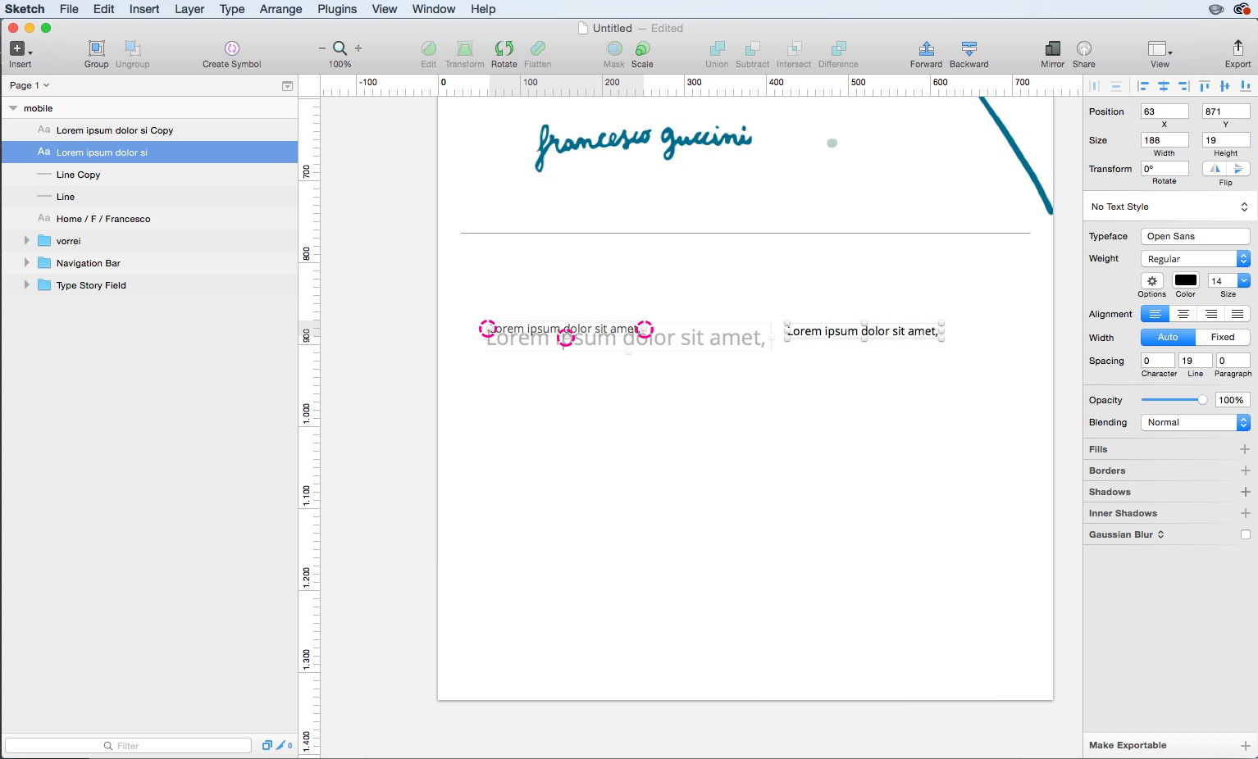
Task: Click the Typeface Open Sans button
Action: (1195, 236)
